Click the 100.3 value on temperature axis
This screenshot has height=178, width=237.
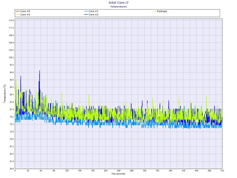pos(11,57)
